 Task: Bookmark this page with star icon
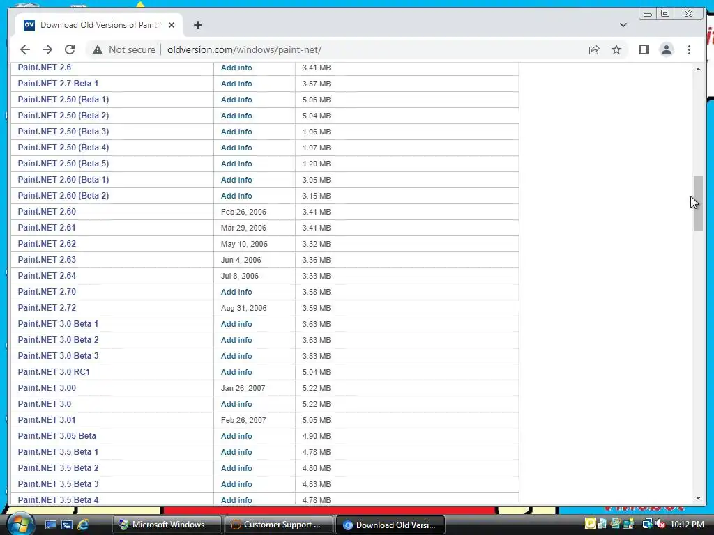point(616,49)
